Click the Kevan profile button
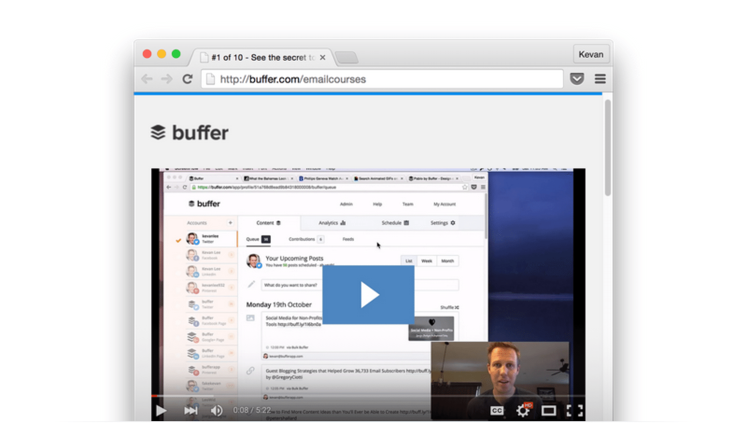 point(591,54)
